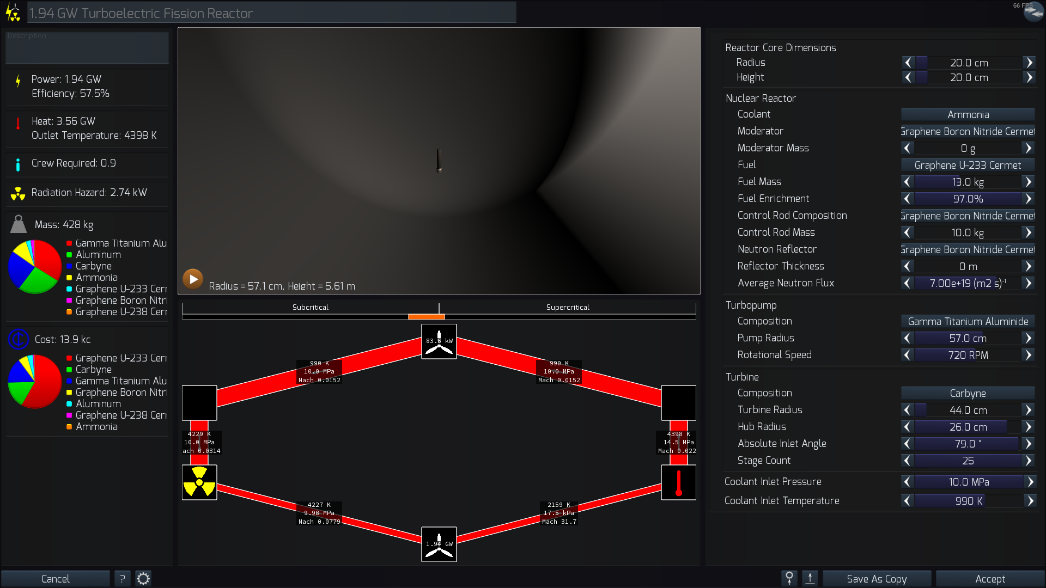
Task: Click the red thermometer radiator icon
Action: [678, 482]
